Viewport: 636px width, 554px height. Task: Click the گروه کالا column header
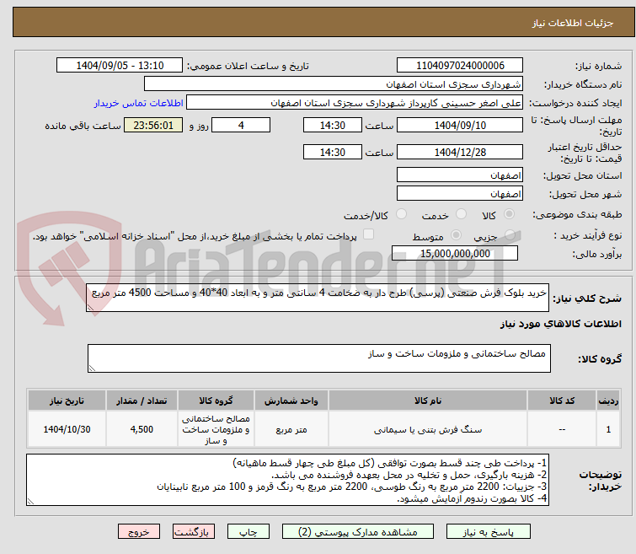click(x=216, y=401)
